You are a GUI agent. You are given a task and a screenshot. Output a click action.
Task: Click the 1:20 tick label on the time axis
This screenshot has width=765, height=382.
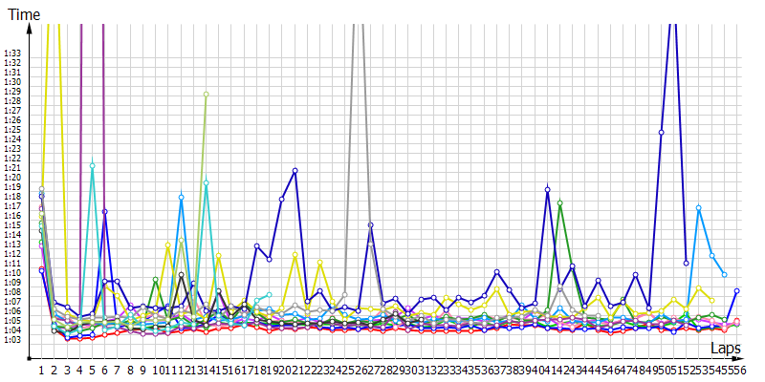click(12, 178)
